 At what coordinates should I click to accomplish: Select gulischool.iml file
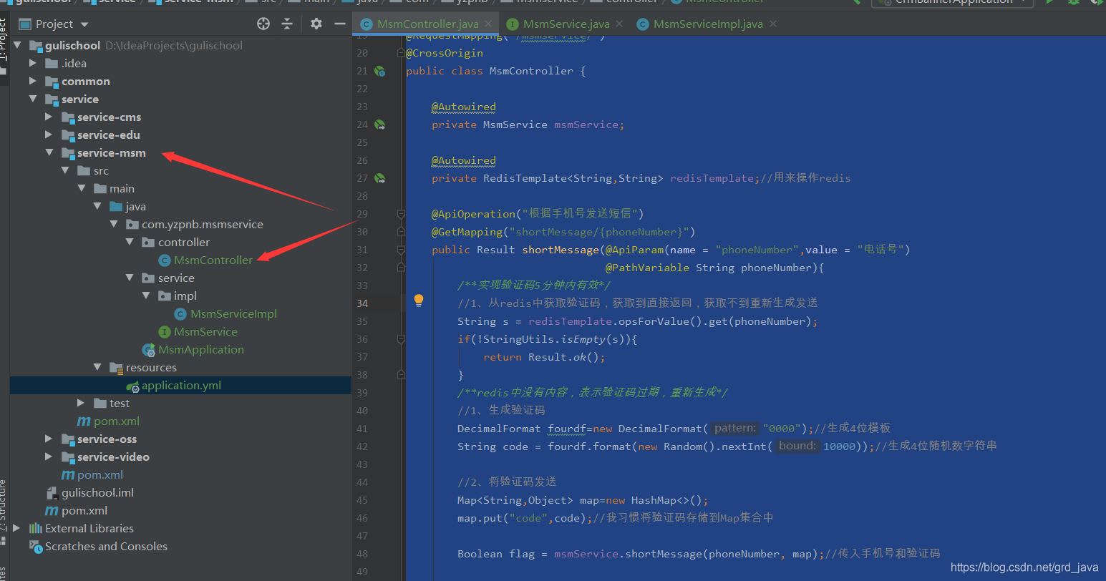pos(97,492)
